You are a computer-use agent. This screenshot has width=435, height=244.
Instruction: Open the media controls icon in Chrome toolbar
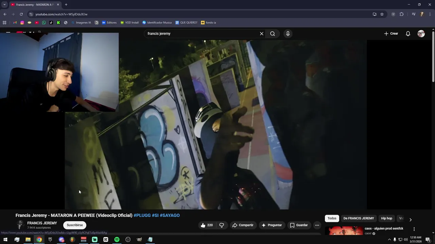414,14
